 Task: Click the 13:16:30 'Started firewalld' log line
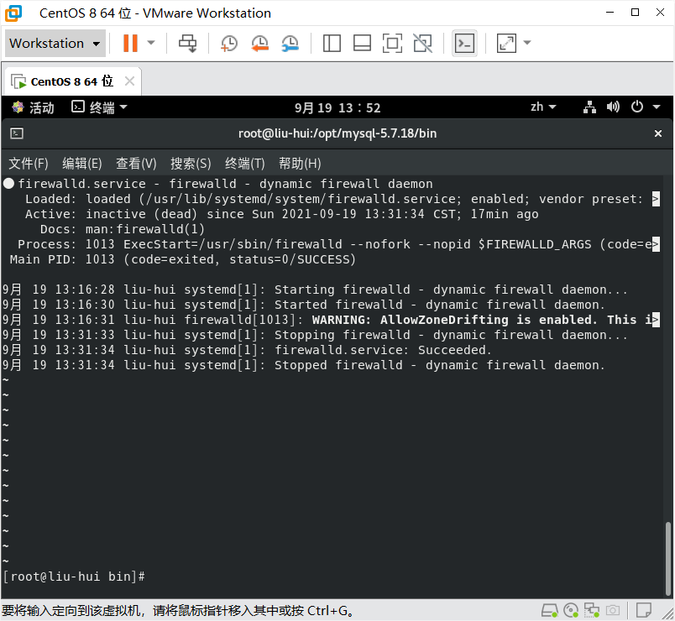(304, 305)
